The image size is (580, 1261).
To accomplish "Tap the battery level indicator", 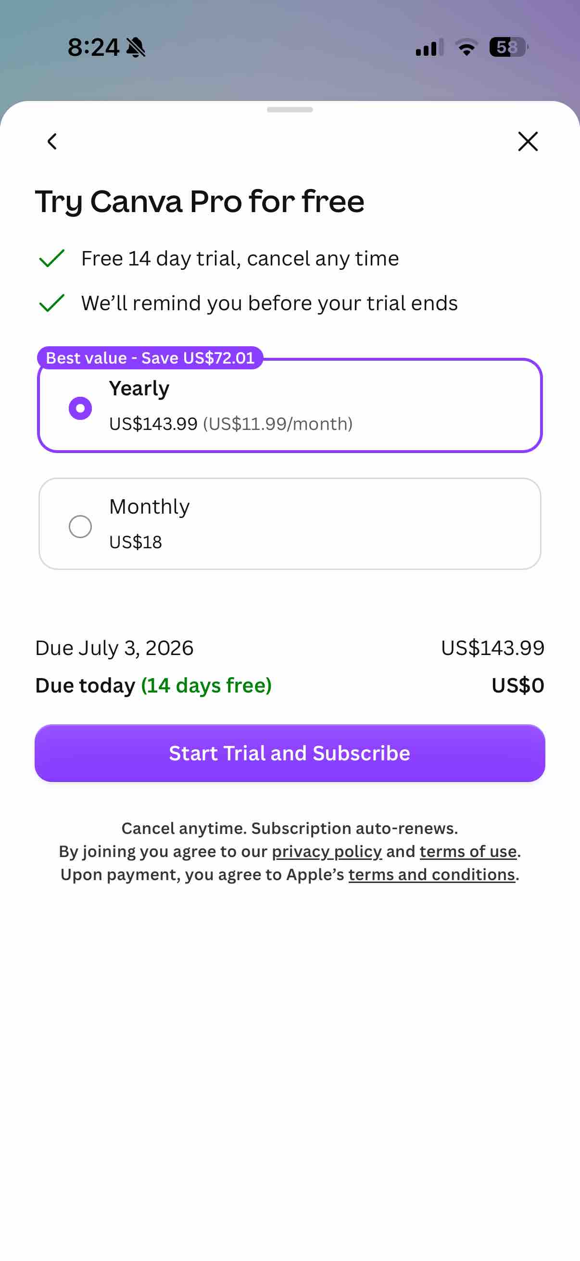I will click(508, 47).
